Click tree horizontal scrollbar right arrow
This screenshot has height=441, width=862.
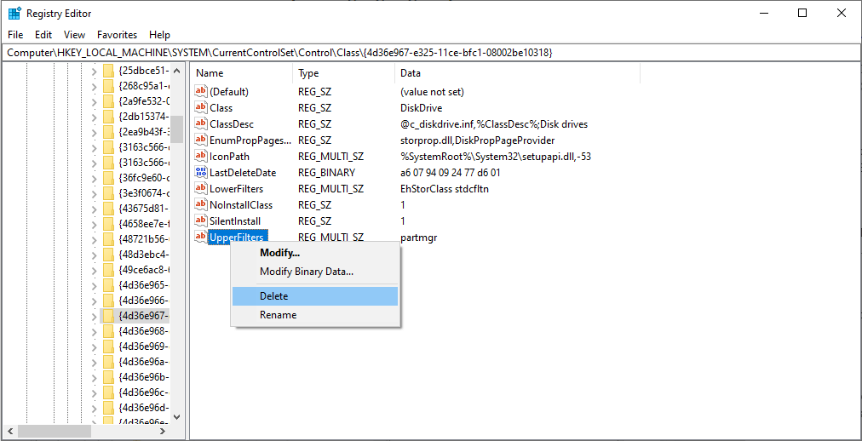163,431
